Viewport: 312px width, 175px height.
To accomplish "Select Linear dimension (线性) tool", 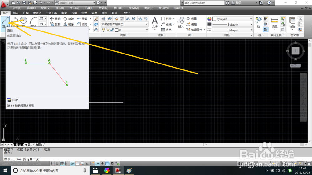I will [167, 19].
